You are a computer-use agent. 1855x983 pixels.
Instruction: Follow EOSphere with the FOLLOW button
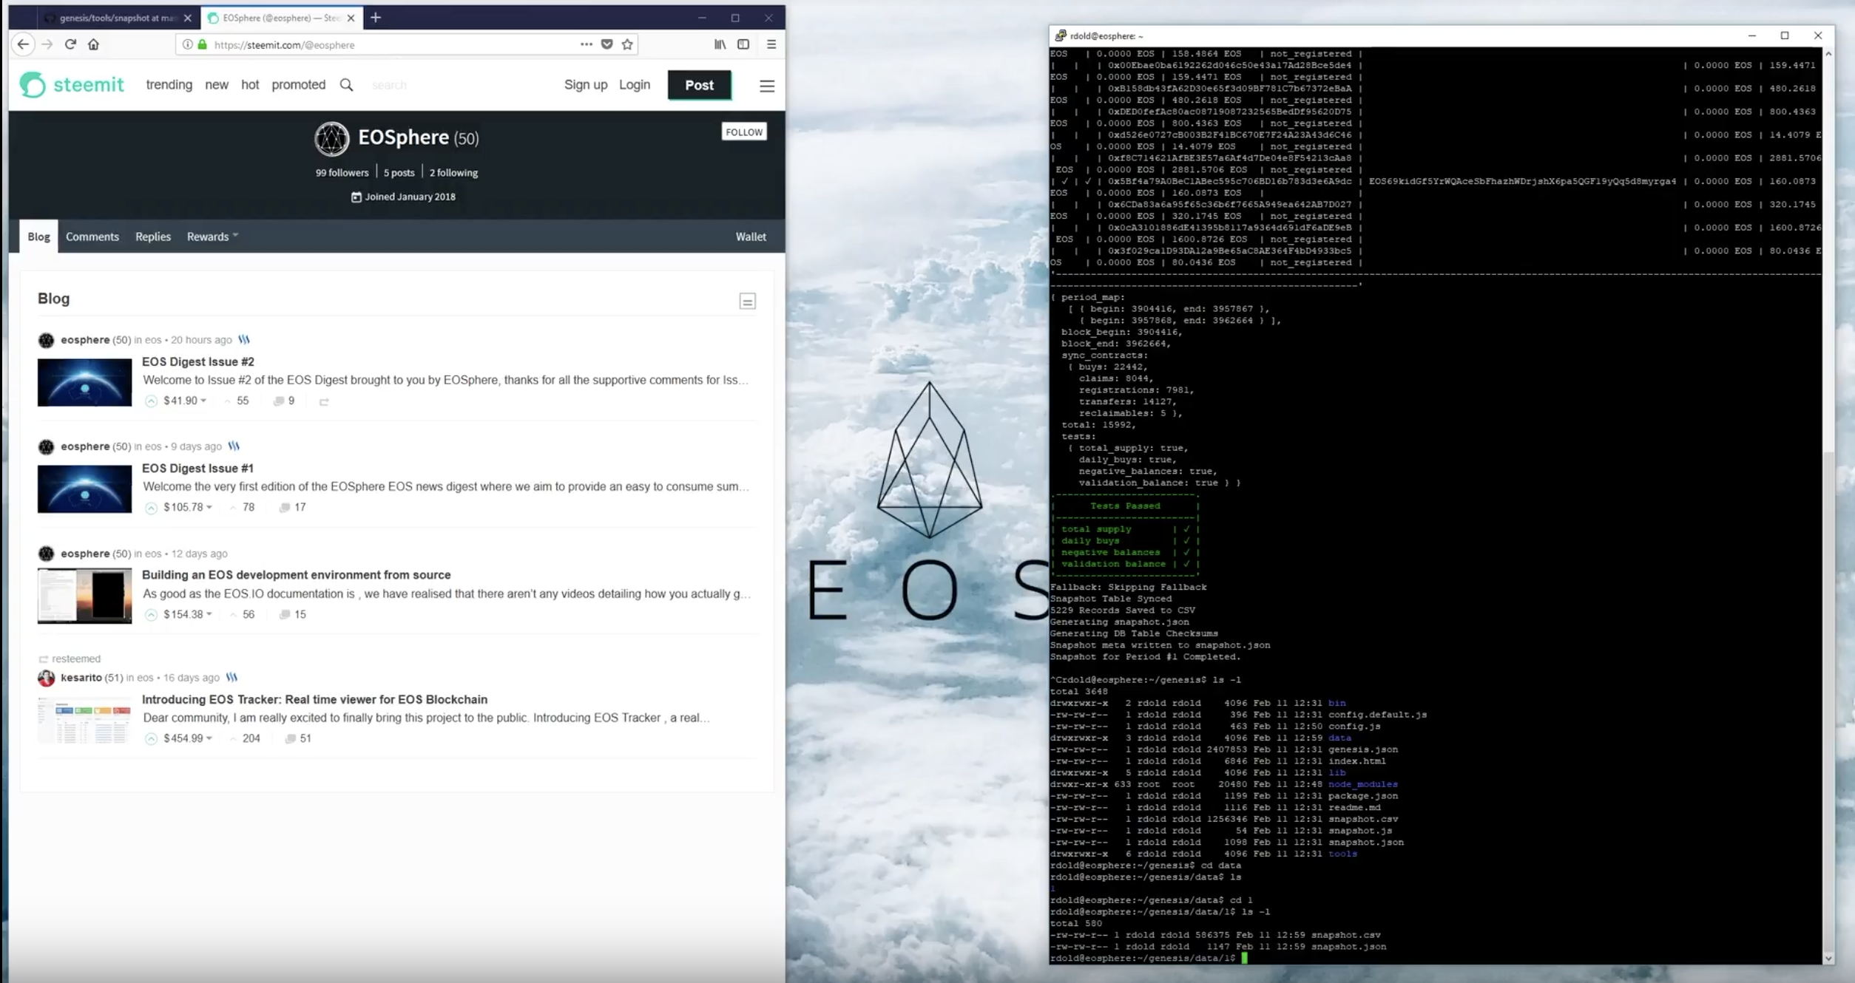pyautogui.click(x=744, y=132)
